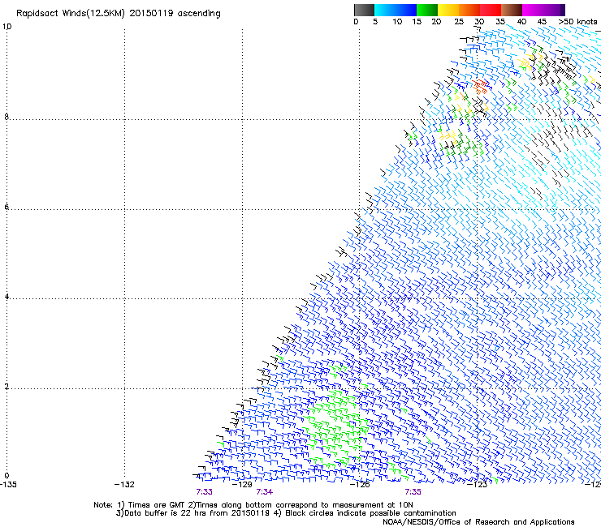The height and width of the screenshot is (527, 601).
Task: Click the '15' label under the color bar
Action: pyautogui.click(x=417, y=22)
